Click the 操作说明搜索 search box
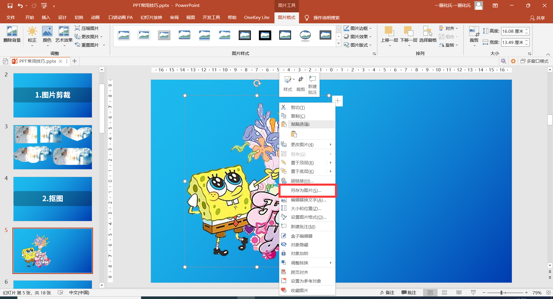The height and width of the screenshot is (299, 553). tap(326, 18)
